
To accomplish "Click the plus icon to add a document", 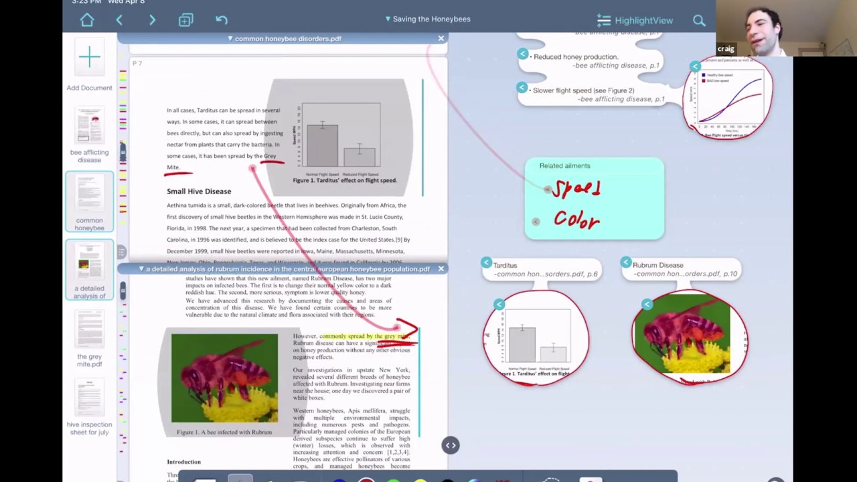I will pos(89,58).
